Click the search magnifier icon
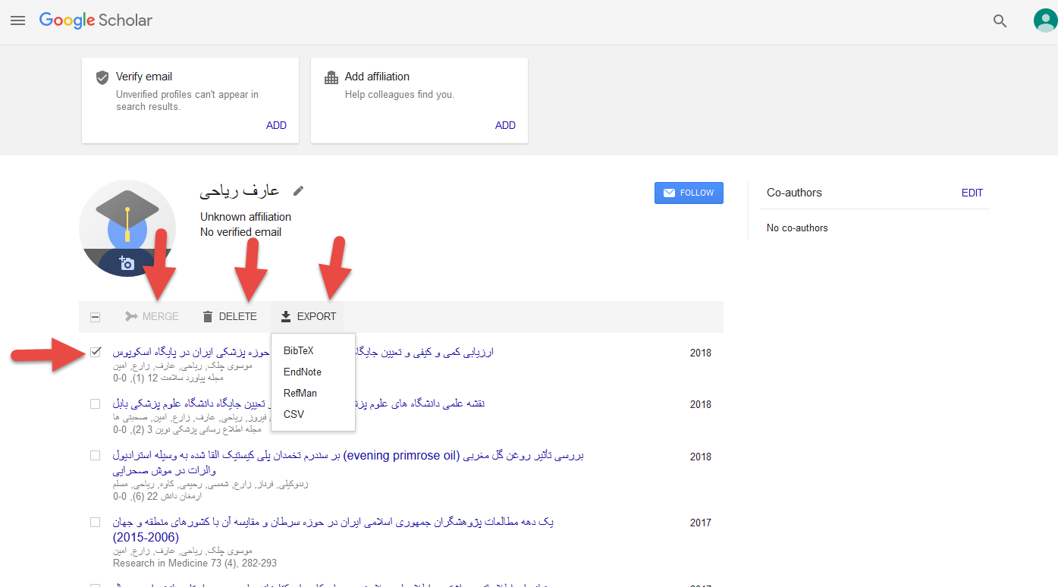Image resolution: width=1058 pixels, height=587 pixels. coord(1000,21)
